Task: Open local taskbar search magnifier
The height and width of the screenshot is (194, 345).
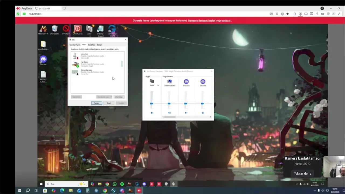Action: [x=28, y=190]
